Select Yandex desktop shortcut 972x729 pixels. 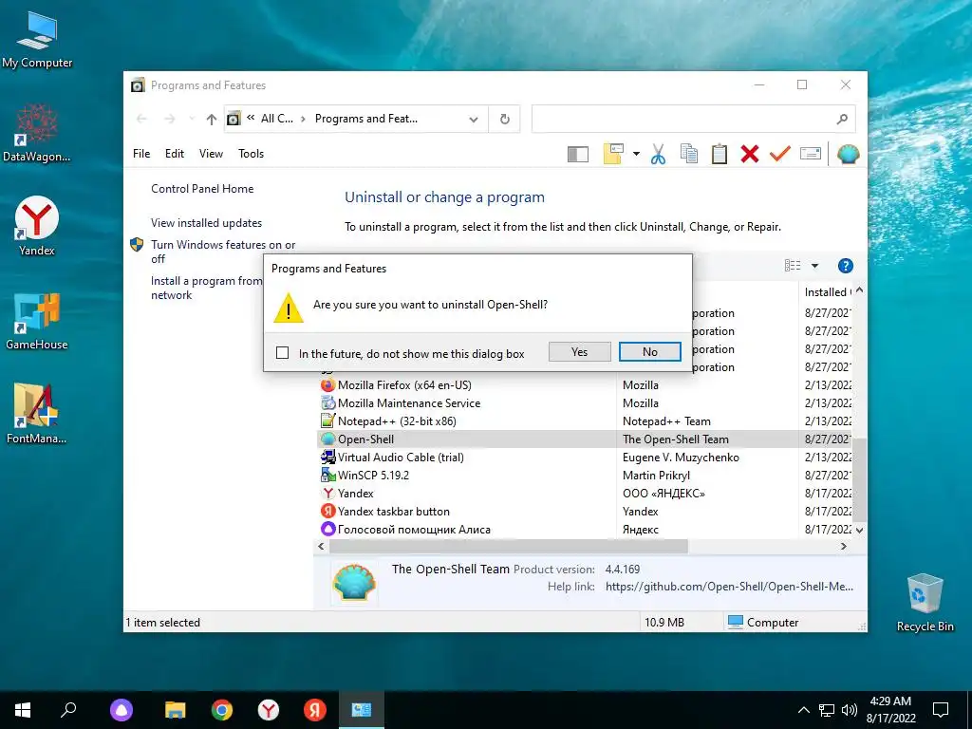(37, 226)
